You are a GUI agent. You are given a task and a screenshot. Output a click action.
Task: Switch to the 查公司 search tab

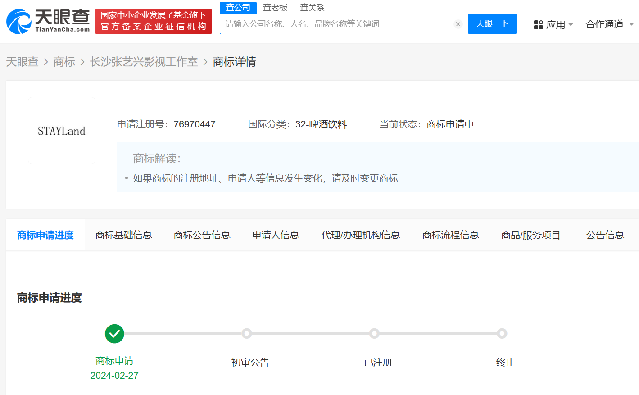[238, 8]
